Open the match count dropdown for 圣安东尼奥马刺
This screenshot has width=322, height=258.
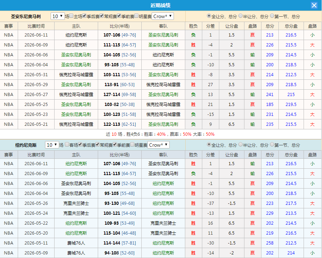(x=58, y=16)
